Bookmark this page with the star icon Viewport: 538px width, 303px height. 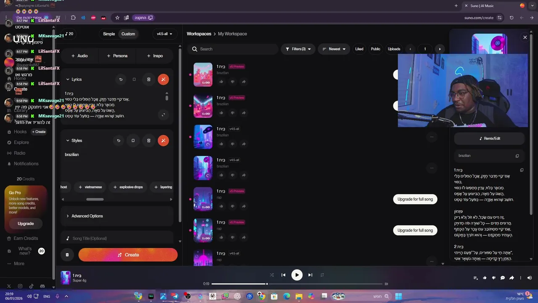tap(117, 18)
